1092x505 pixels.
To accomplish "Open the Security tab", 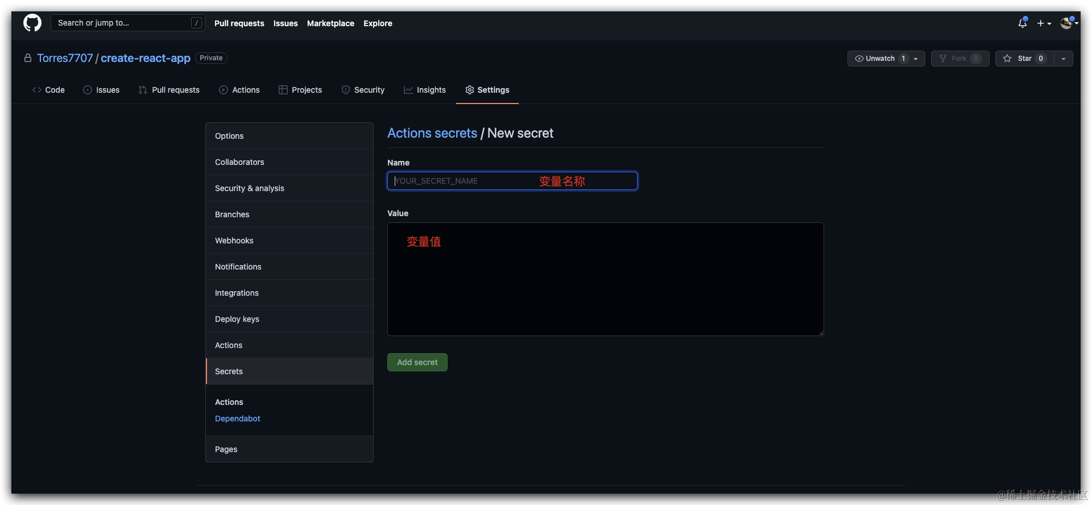I will pos(363,90).
